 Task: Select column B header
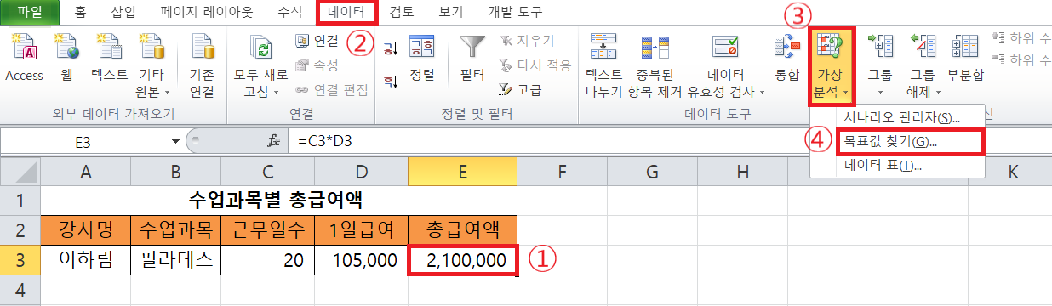click(175, 172)
